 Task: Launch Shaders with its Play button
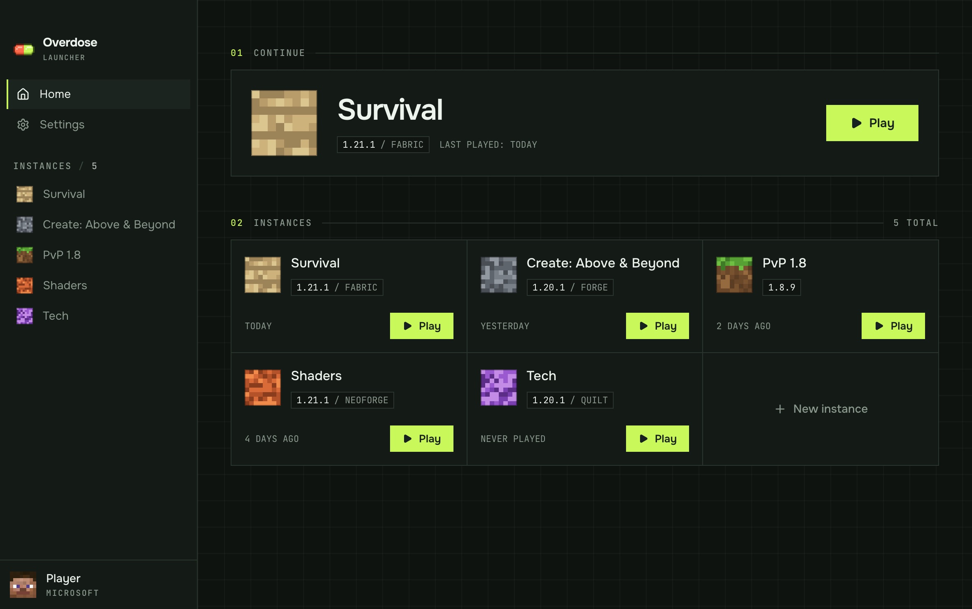422,439
